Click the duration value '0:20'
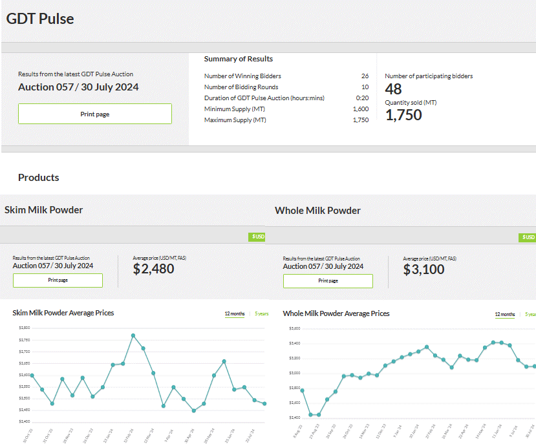Screen dimensions: 536x444 (362, 98)
